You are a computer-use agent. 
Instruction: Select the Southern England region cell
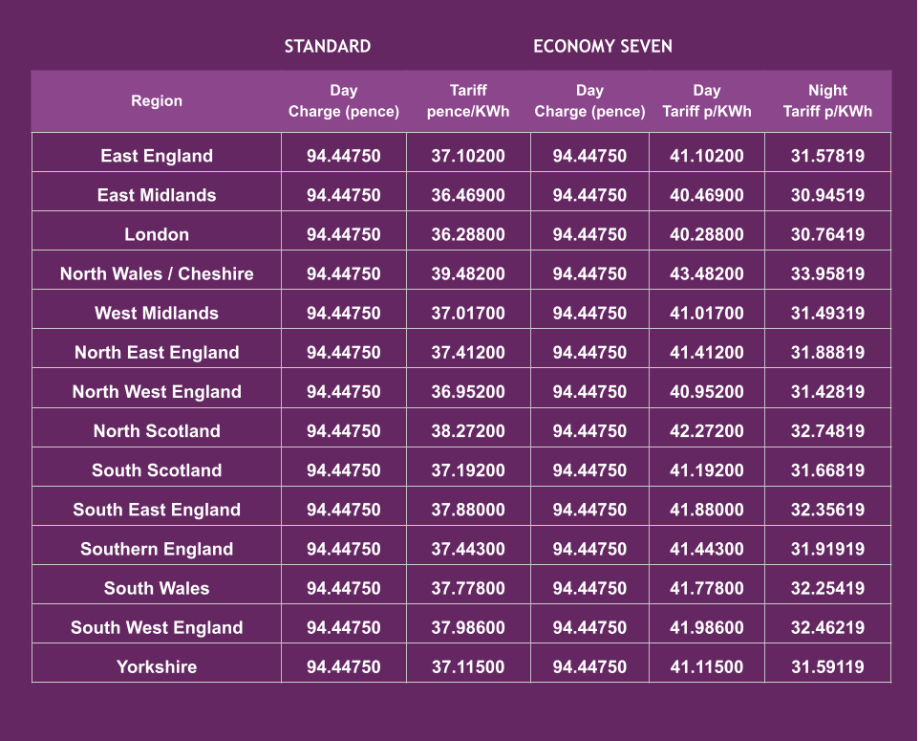[x=157, y=549]
